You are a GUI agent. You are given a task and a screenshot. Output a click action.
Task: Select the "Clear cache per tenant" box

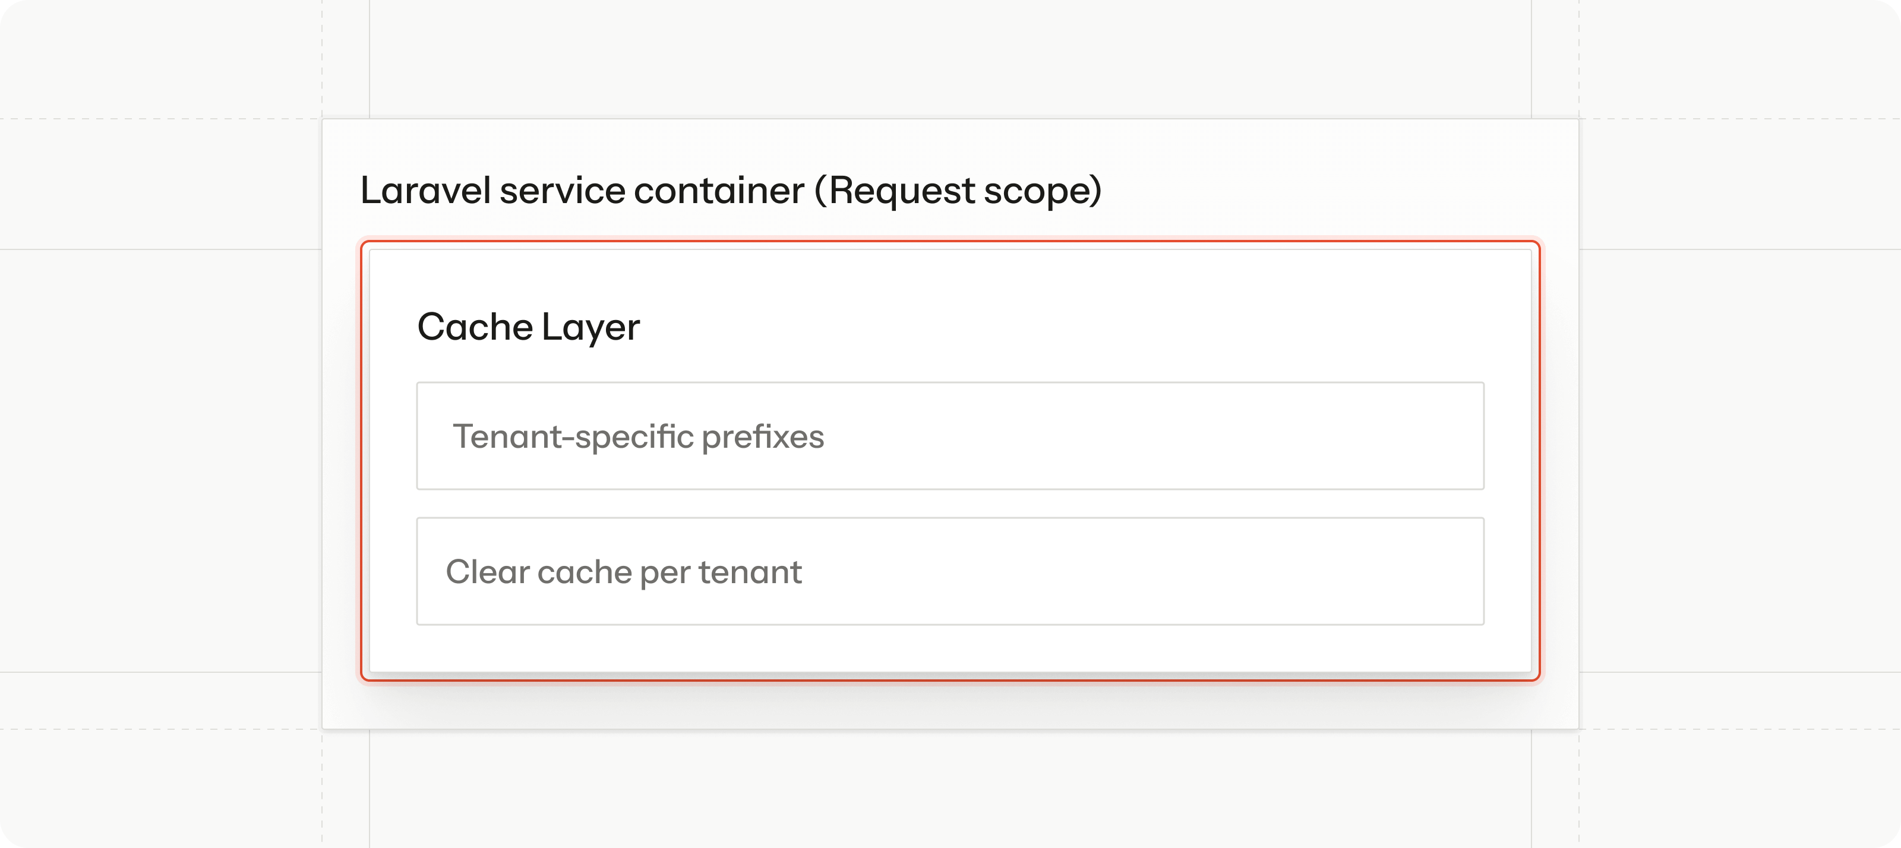[950, 571]
